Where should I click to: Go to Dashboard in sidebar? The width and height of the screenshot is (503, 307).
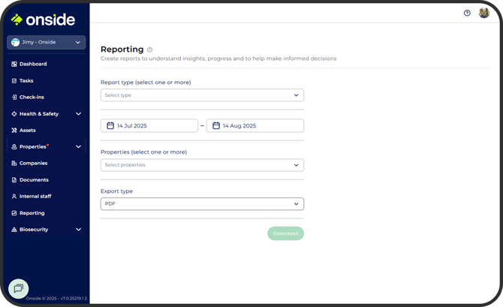tap(33, 64)
